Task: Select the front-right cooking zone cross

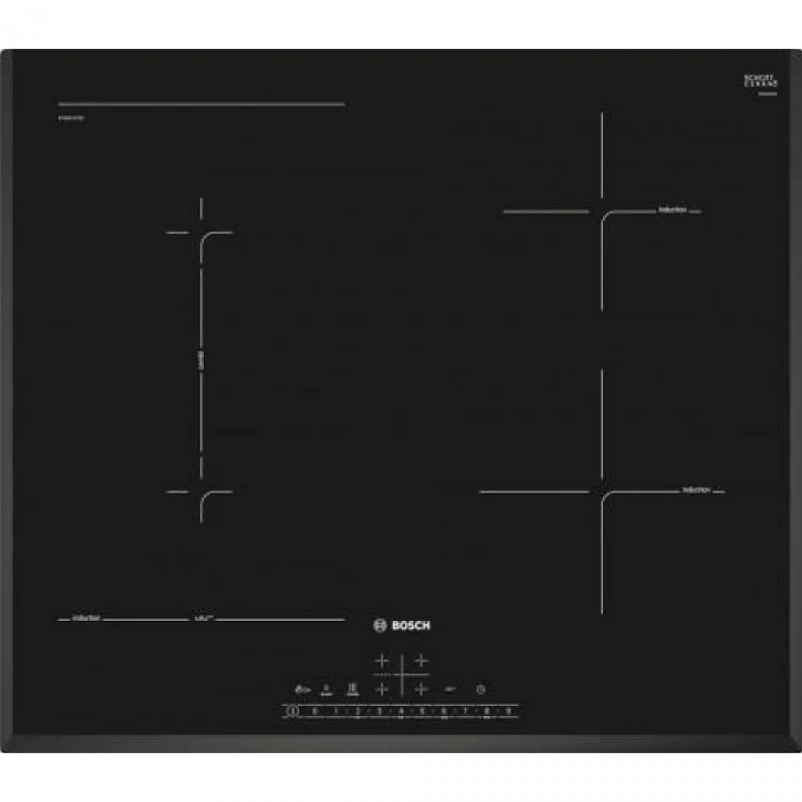Action: tap(422, 690)
